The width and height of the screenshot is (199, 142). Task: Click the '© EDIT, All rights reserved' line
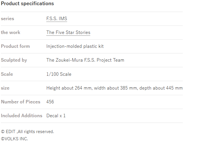(x=27, y=132)
